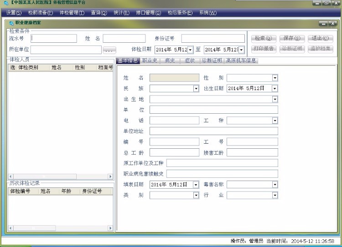
Task: Switch to the 诊断证明 tab
Action: 212,60
